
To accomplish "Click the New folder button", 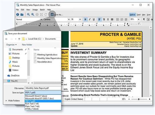I will click(27, 45).
